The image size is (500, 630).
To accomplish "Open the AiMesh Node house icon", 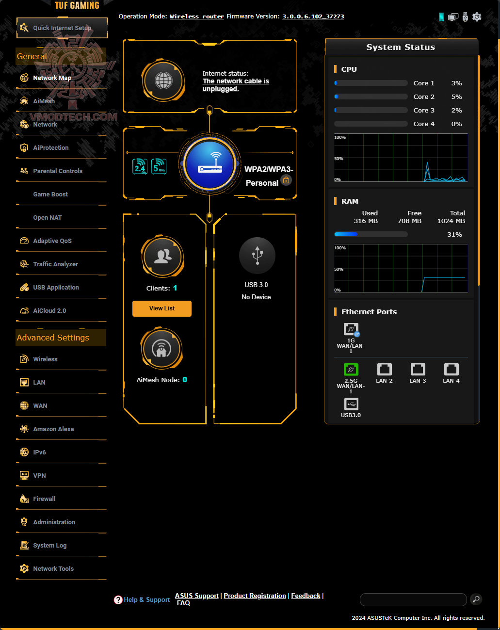I will click(162, 348).
